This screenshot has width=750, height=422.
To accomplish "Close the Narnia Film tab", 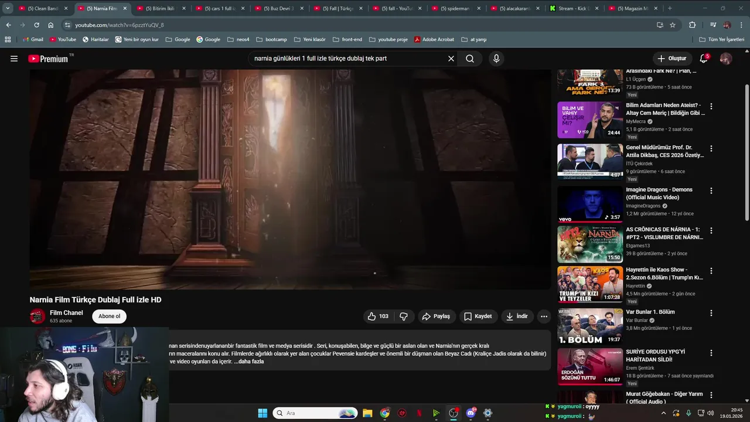I will pos(125,8).
